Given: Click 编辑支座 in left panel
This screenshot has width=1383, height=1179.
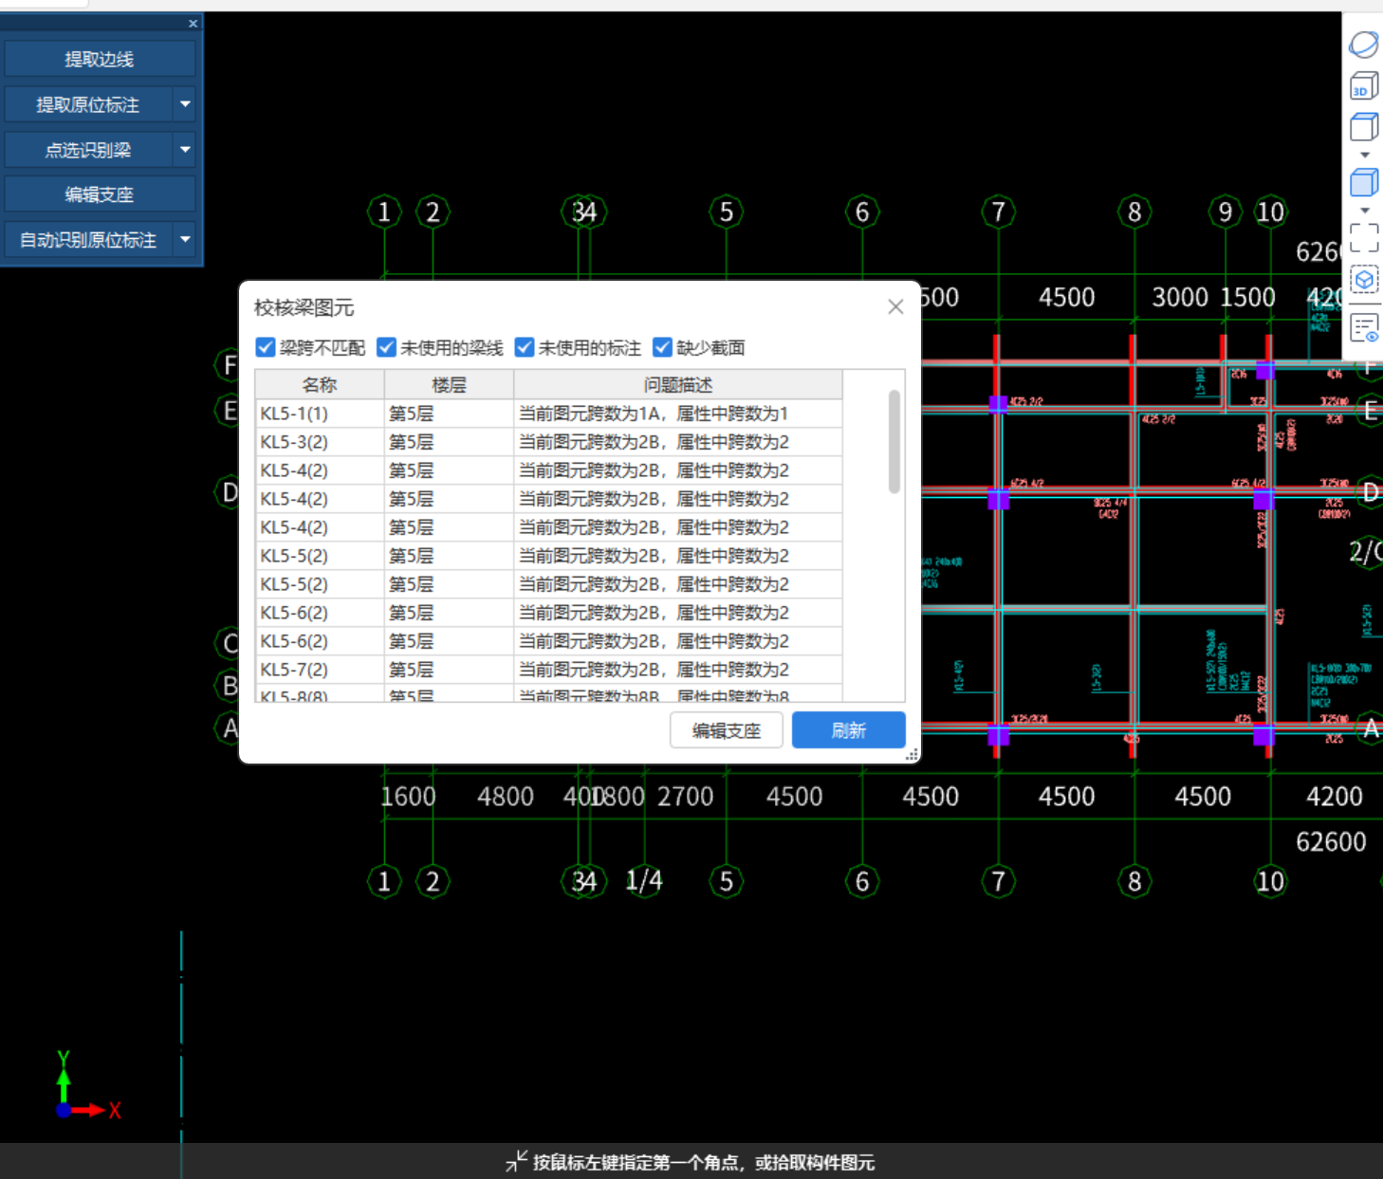Looking at the screenshot, I should tap(100, 194).
